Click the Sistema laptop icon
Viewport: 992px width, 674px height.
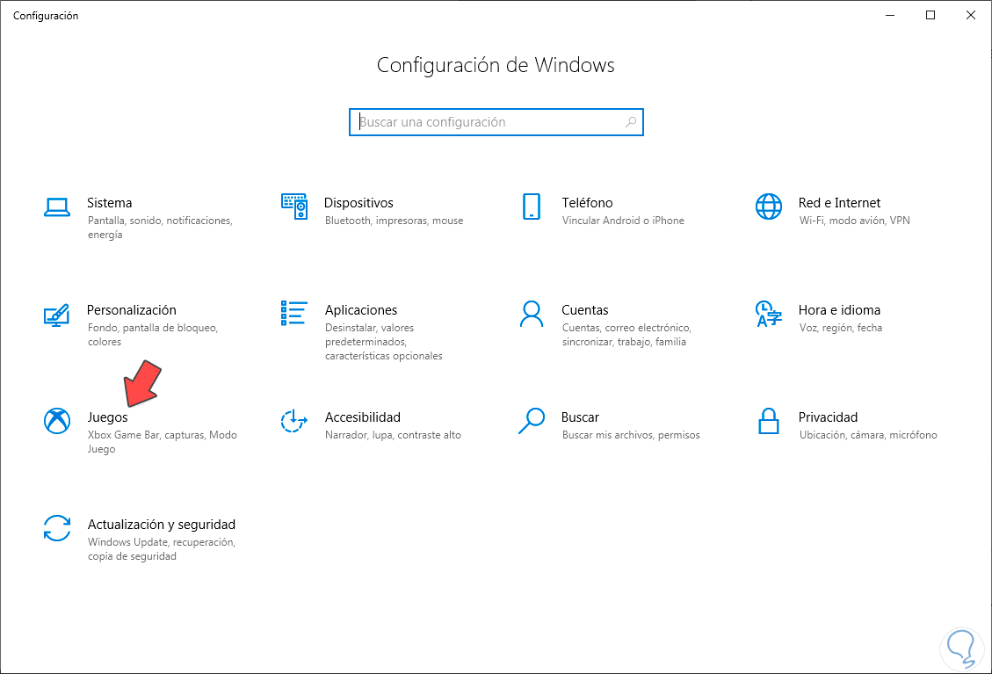click(57, 207)
